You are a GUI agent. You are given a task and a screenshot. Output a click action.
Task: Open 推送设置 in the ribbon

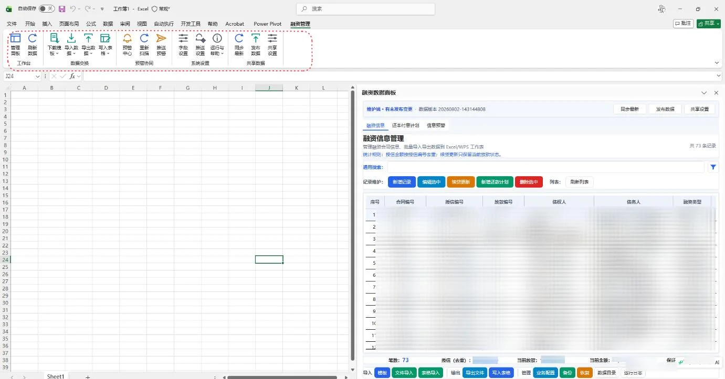pos(200,45)
